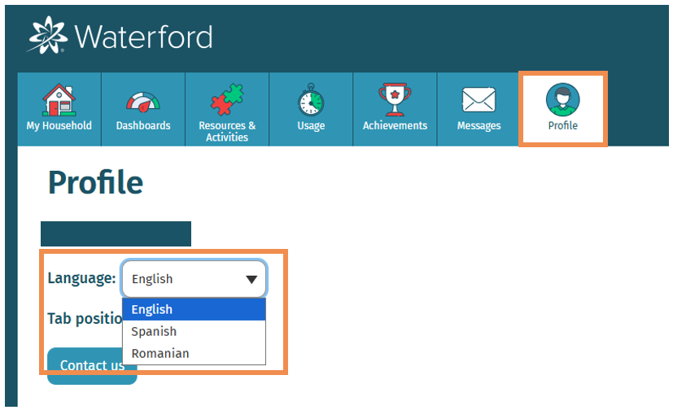Image resolution: width=673 pixels, height=410 pixels.
Task: Open the My Household tab label
Action: (59, 125)
